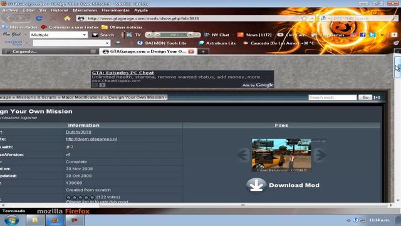Open a new tab with plus button
The image size is (401, 226).
pyautogui.click(x=203, y=51)
